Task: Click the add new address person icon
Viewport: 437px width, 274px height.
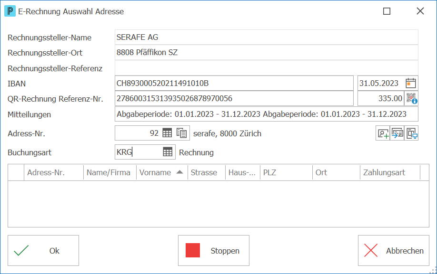Action: click(x=383, y=133)
